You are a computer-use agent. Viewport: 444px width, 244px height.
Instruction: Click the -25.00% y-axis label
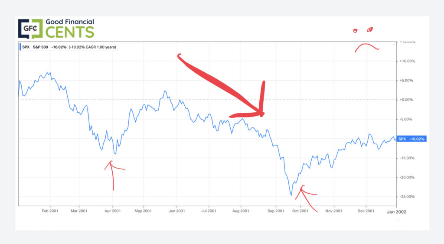pos(406,197)
